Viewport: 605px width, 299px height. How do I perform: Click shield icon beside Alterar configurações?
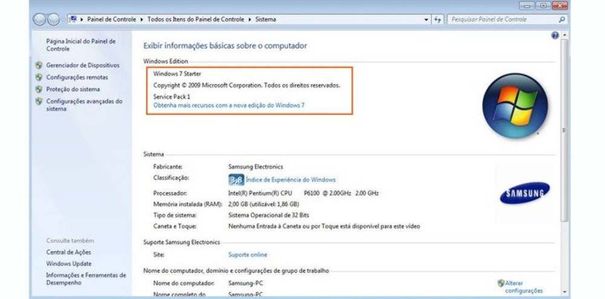[501, 283]
